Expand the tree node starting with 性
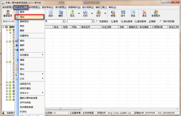The image size is (181, 116). [7, 85]
